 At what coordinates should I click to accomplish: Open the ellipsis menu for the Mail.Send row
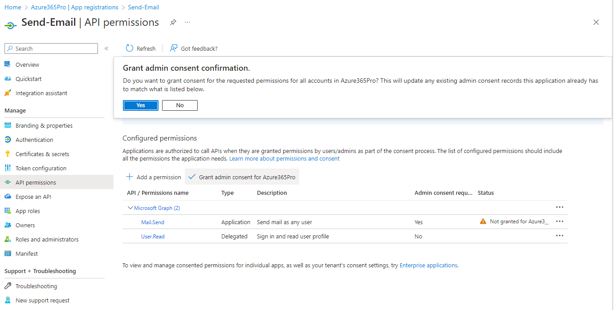point(560,221)
